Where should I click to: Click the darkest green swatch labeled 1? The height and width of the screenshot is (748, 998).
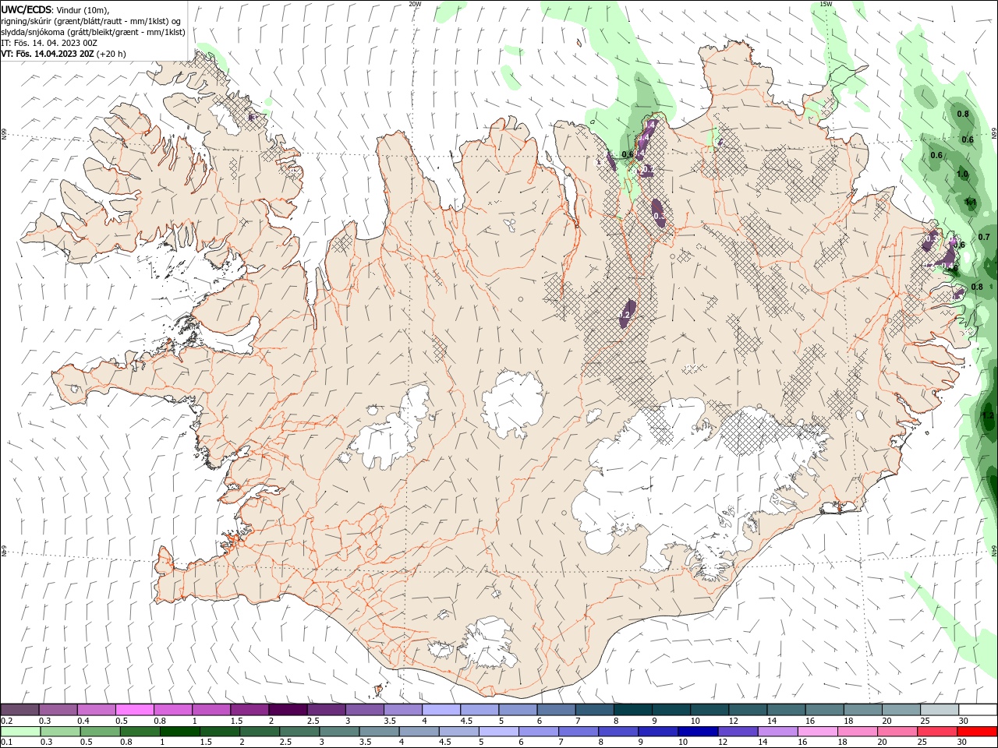pyautogui.click(x=179, y=731)
